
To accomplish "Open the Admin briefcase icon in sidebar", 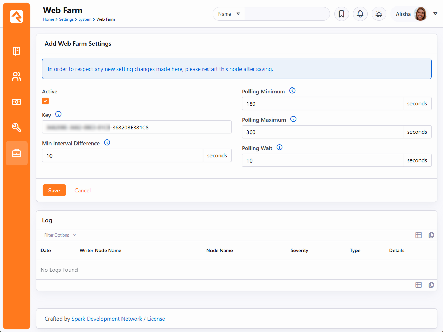I will coord(17,153).
